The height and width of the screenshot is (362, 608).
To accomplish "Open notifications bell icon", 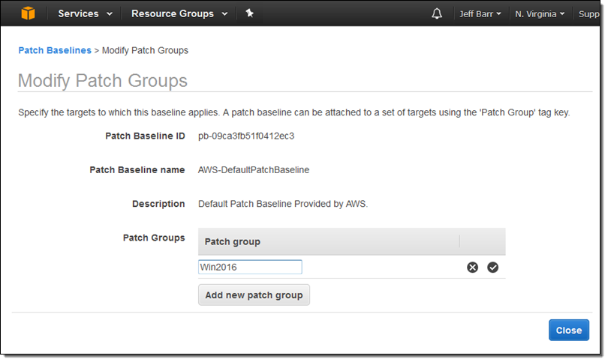I will [437, 14].
